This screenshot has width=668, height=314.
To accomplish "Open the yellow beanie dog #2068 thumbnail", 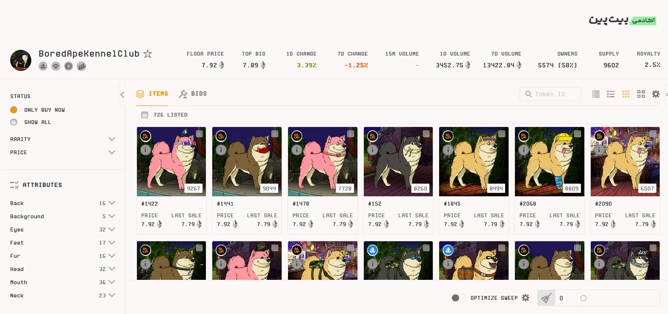I will coord(549,162).
